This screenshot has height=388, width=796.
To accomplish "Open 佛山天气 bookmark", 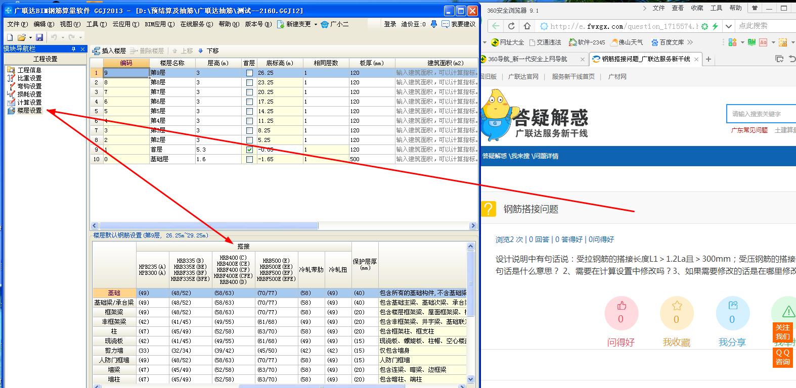I will tap(627, 42).
